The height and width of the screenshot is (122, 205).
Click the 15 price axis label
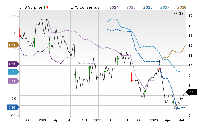pyautogui.click(x=190, y=16)
